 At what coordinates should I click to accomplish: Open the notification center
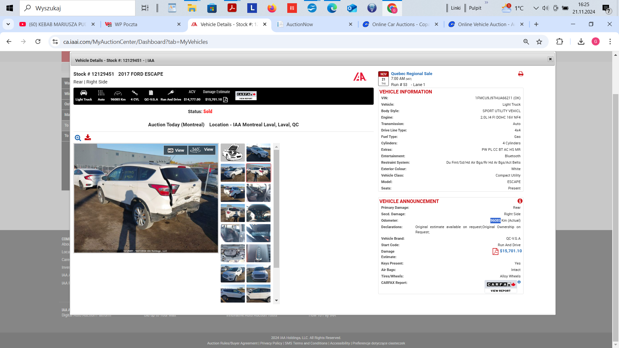[x=607, y=9]
